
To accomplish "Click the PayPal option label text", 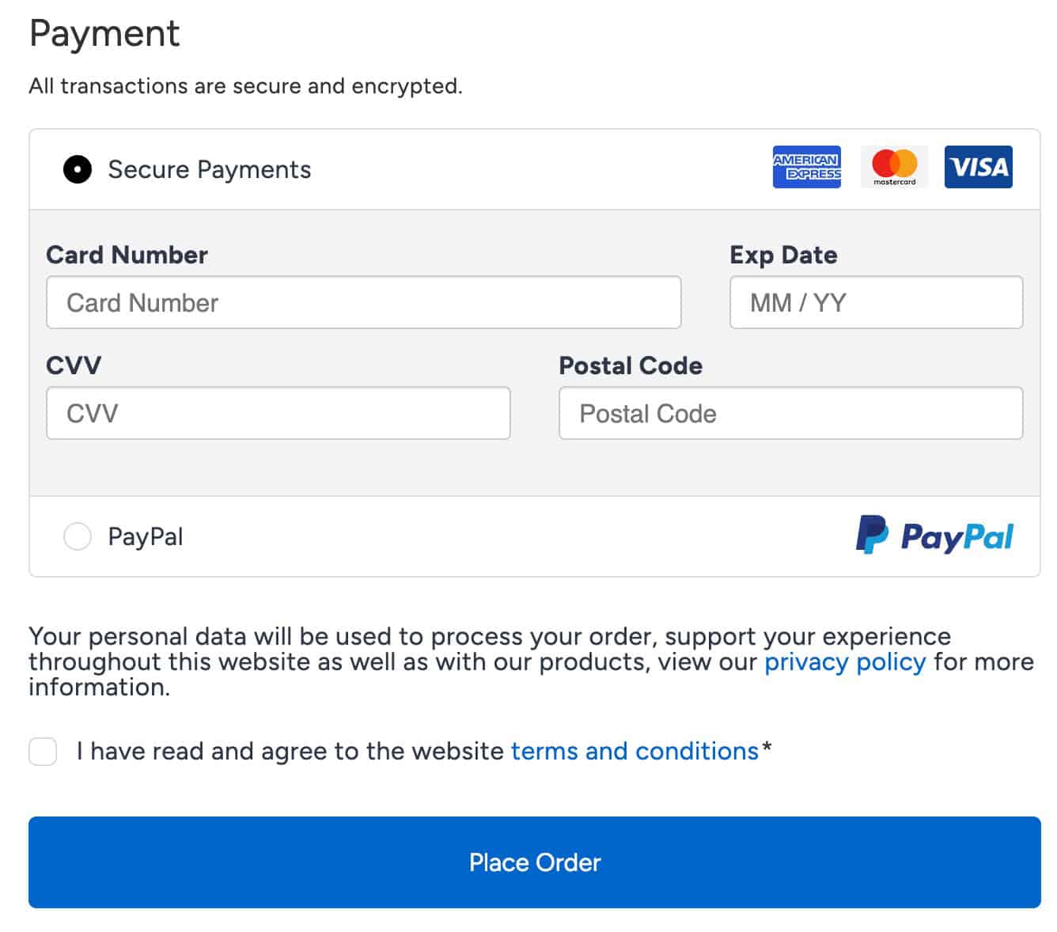I will coord(146,536).
